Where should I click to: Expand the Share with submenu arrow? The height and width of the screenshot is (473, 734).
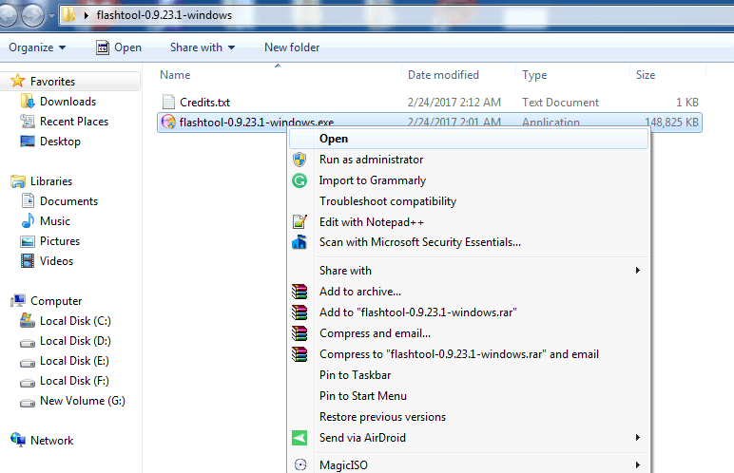point(638,271)
